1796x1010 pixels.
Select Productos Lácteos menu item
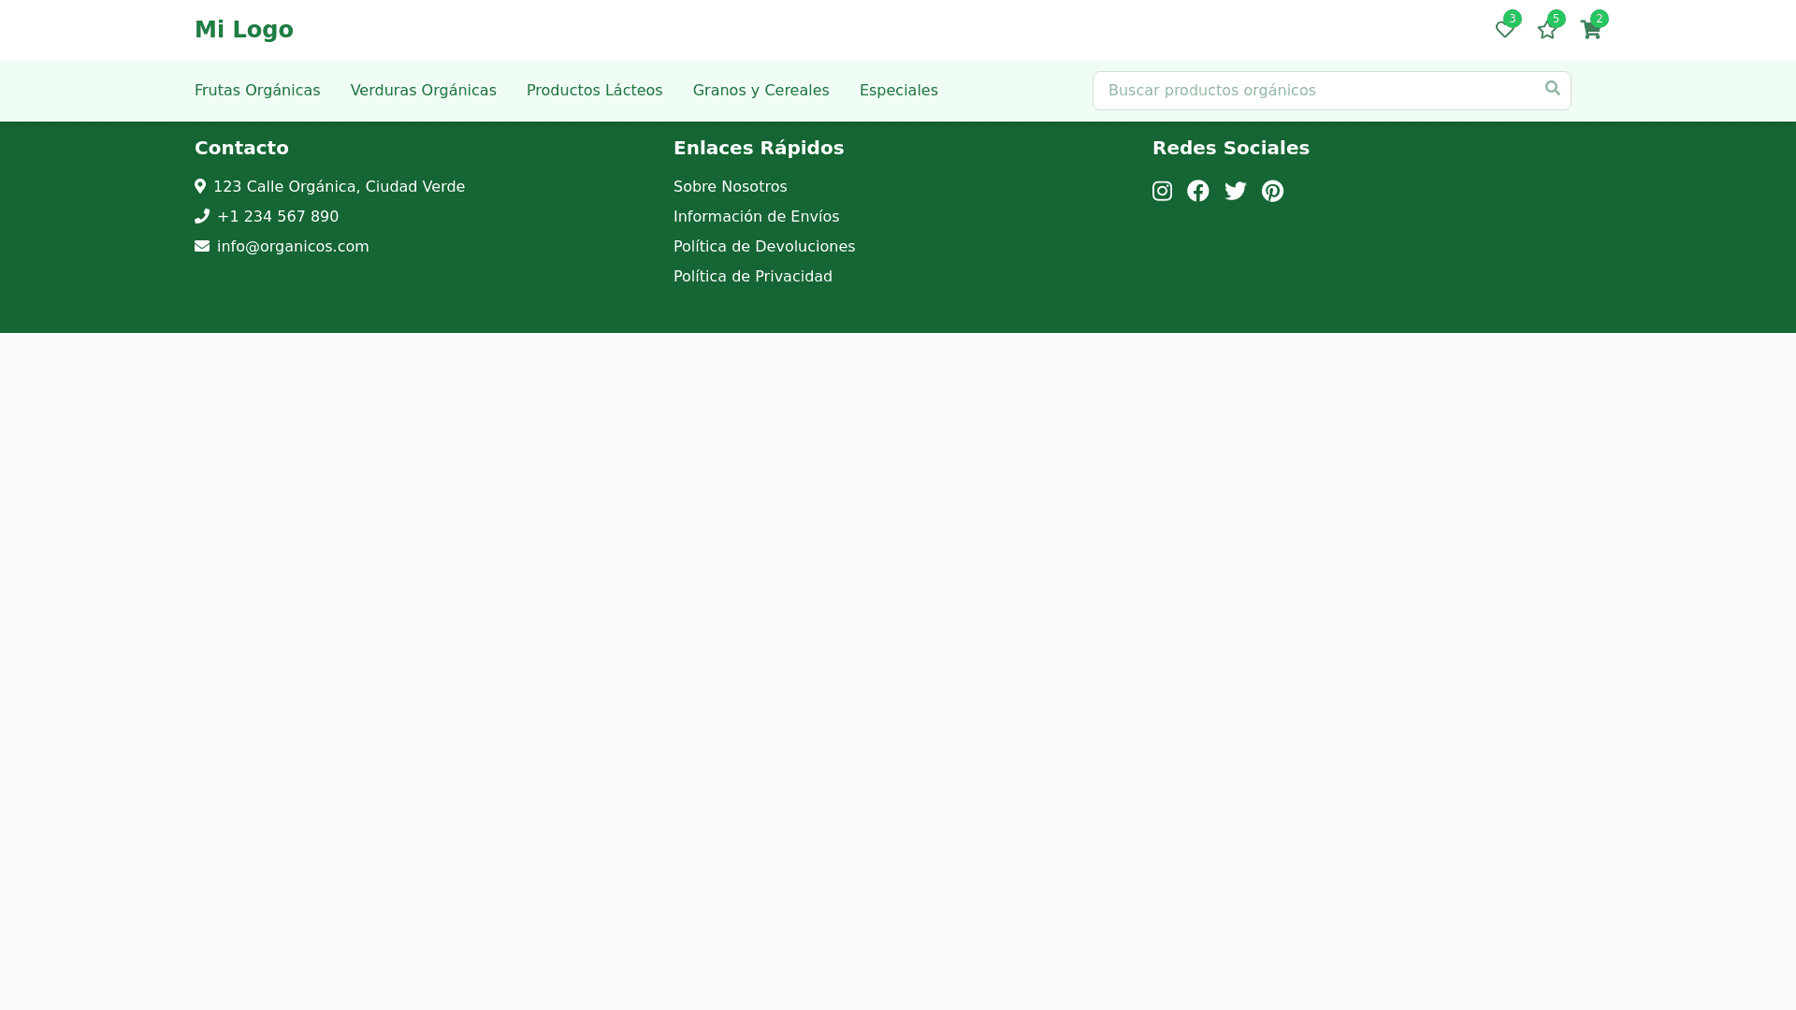coord(594,91)
